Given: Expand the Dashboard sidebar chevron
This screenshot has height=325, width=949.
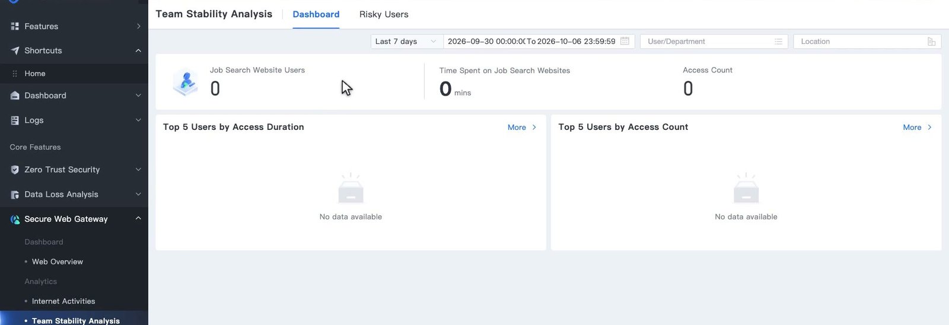Looking at the screenshot, I should [138, 95].
